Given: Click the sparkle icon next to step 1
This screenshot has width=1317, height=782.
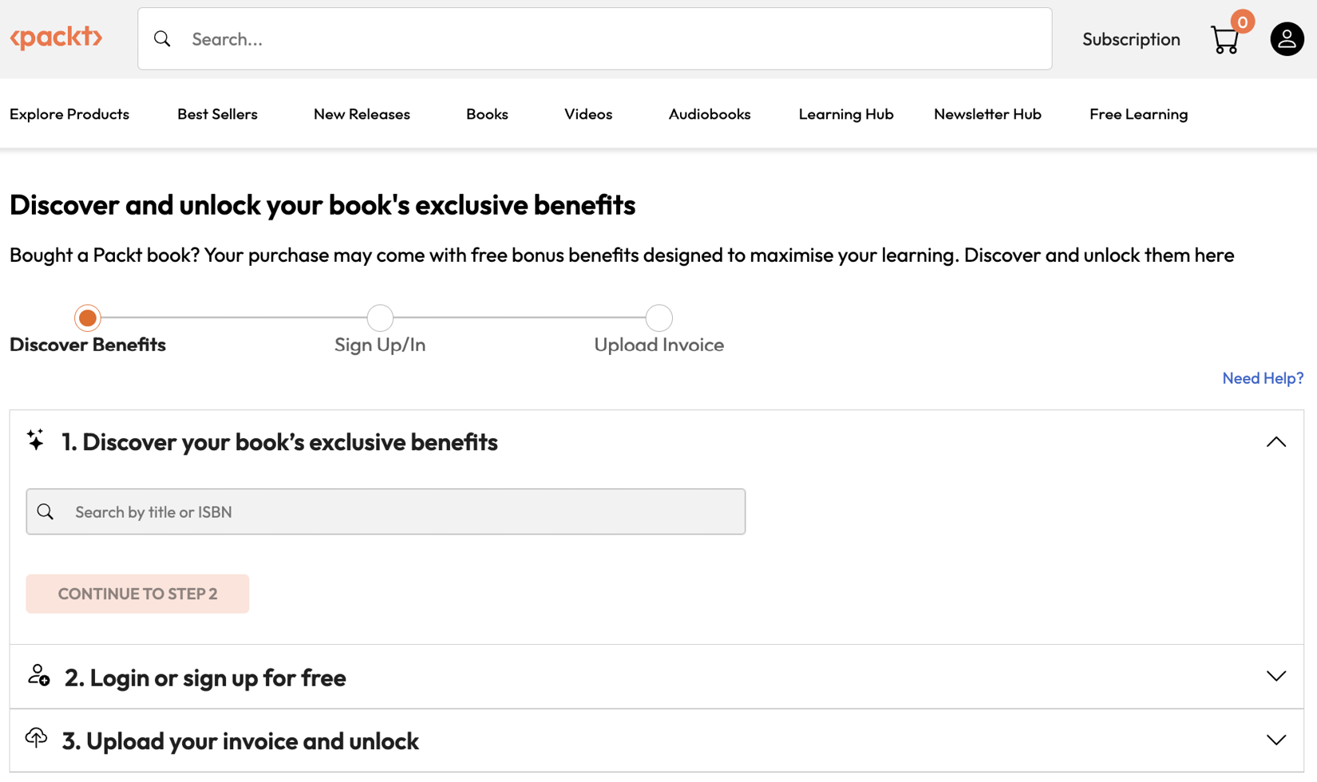Looking at the screenshot, I should click(x=35, y=440).
